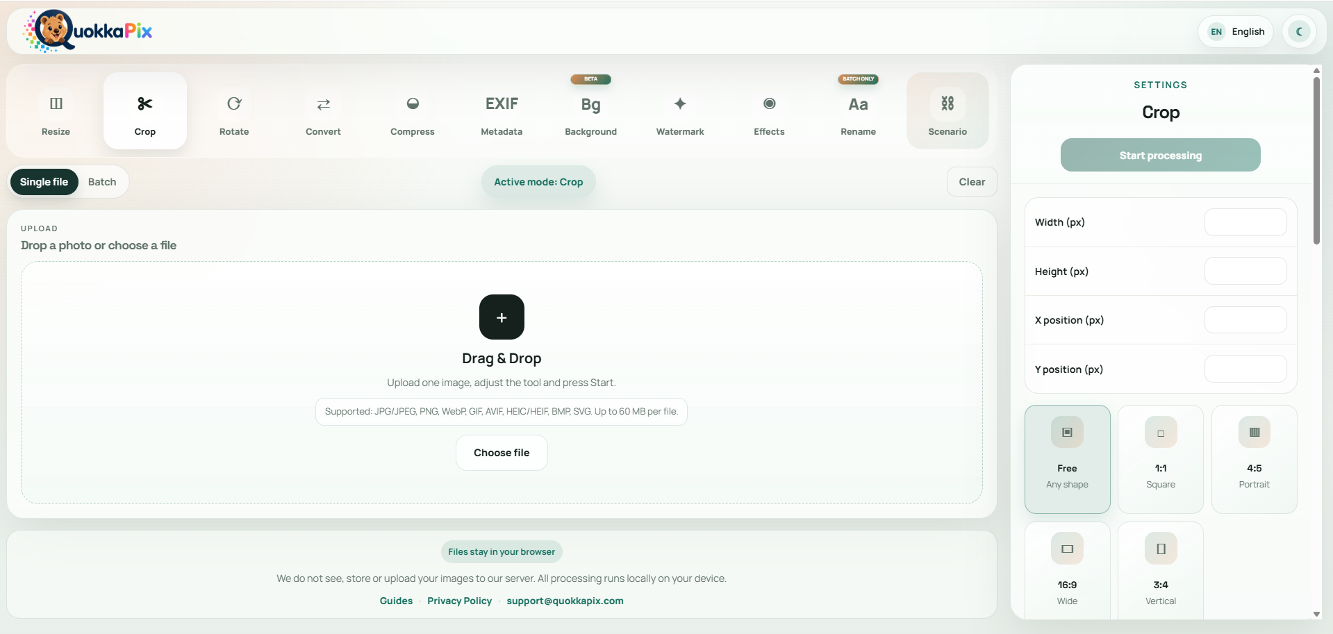Click the QuokkaPix logo
Image resolution: width=1333 pixels, height=634 pixels.
tap(88, 31)
